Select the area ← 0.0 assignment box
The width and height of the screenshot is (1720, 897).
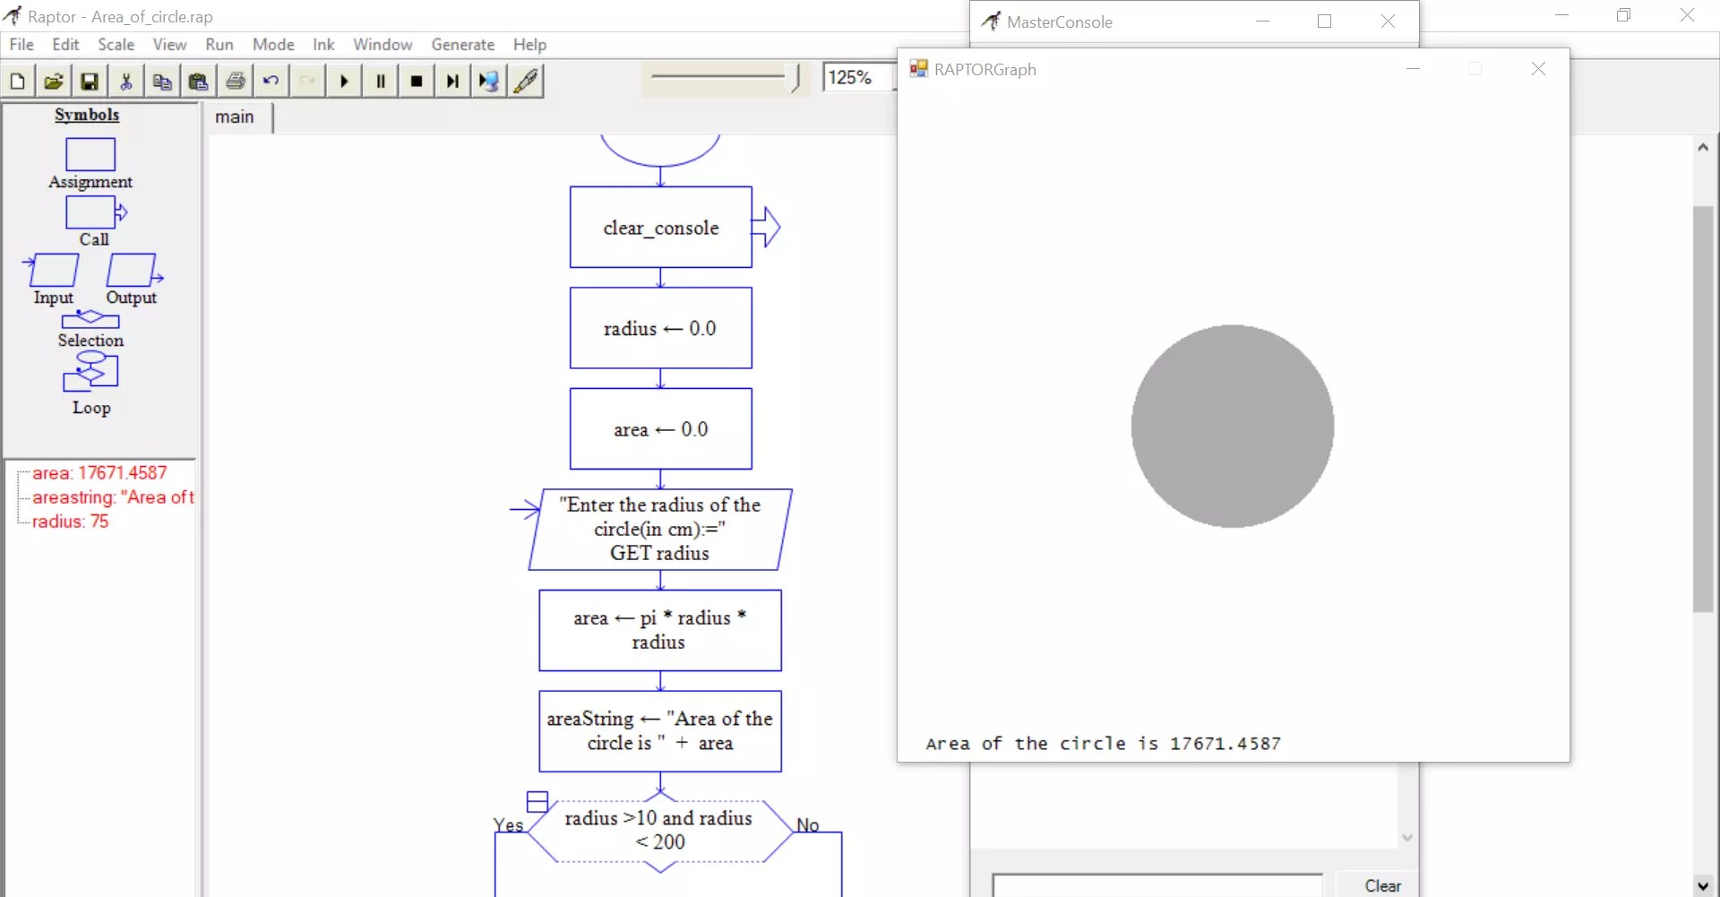pos(661,429)
